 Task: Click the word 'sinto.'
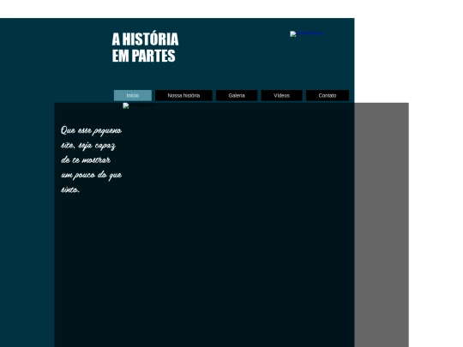[x=70, y=189]
